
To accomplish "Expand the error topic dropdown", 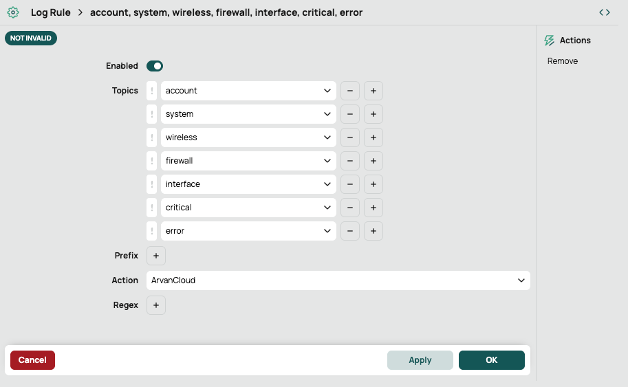I will [248, 231].
